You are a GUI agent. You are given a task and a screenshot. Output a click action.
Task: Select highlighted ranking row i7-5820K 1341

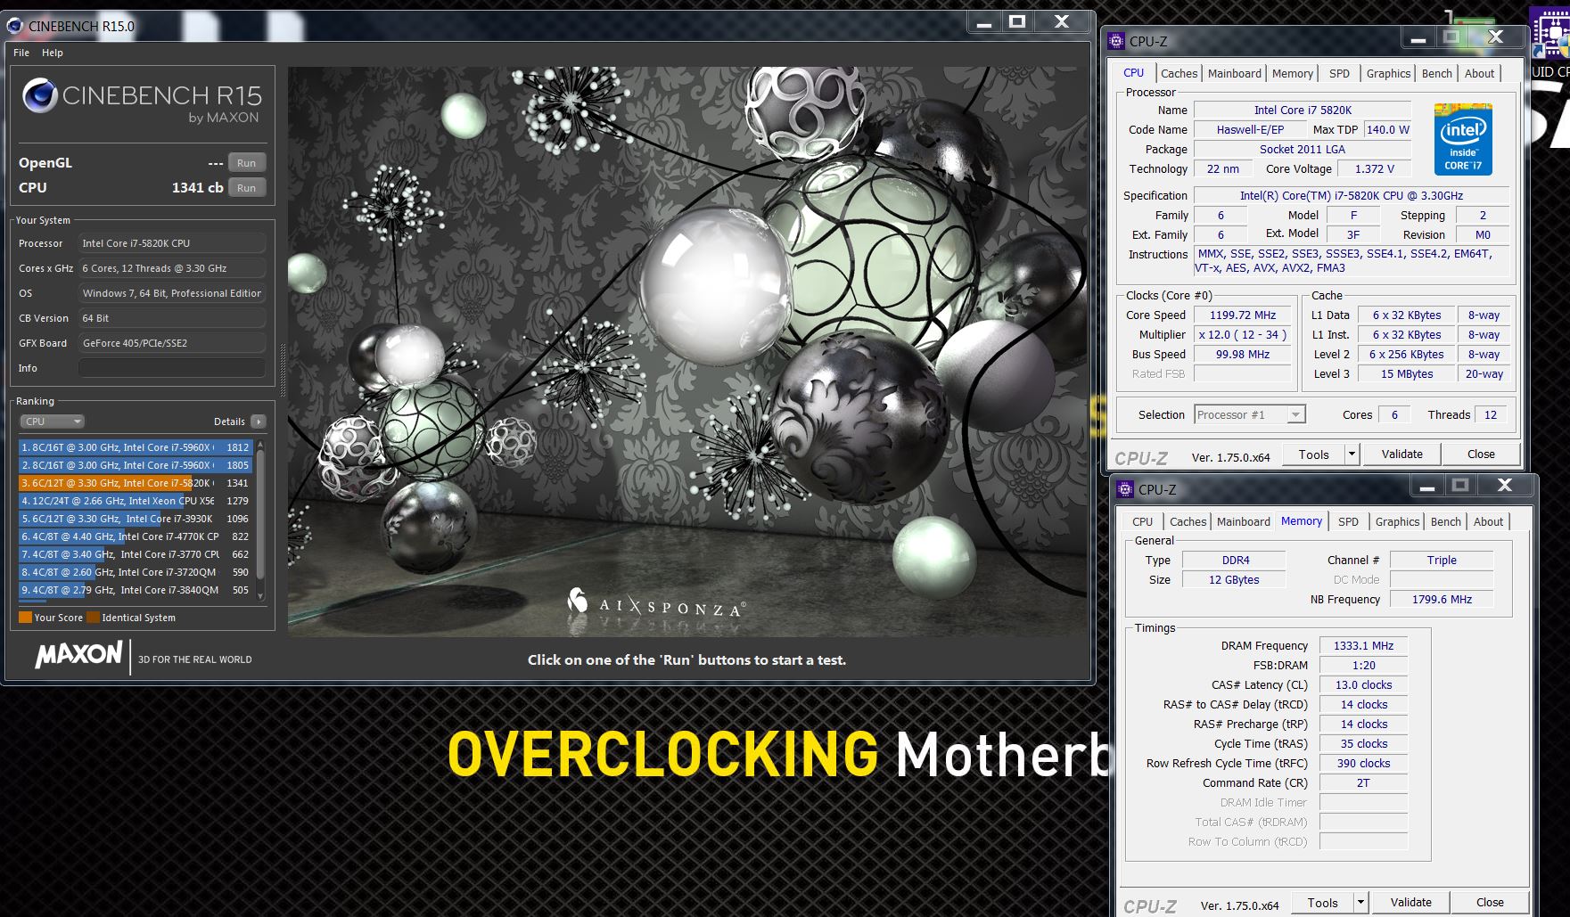(x=136, y=483)
